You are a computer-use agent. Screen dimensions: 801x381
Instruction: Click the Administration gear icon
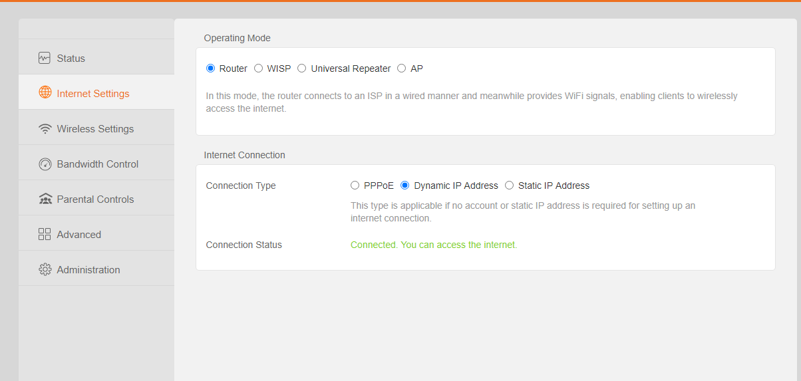[45, 269]
